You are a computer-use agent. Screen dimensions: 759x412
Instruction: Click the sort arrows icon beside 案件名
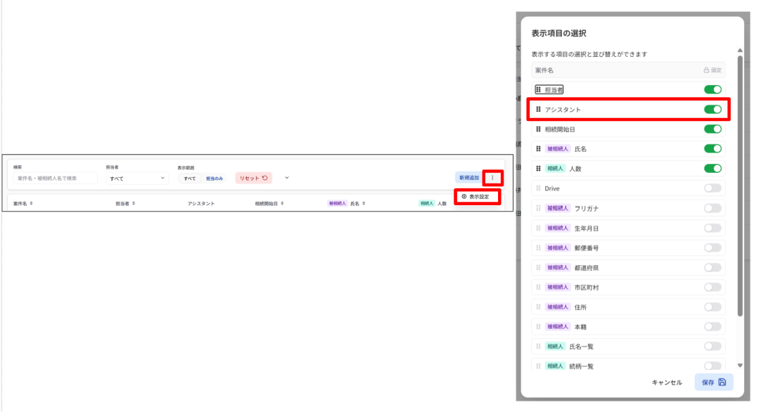[32, 204]
